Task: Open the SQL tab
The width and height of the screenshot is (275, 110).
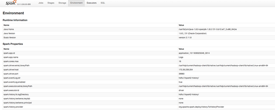Action: [x=103, y=3]
